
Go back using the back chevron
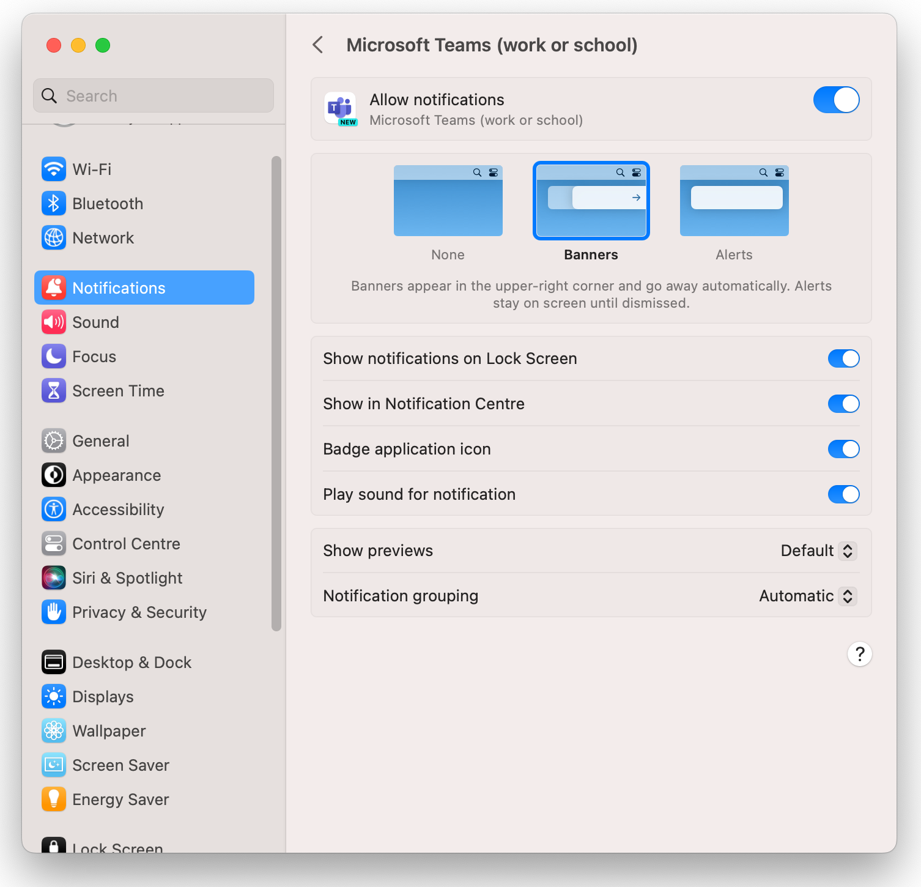pyautogui.click(x=317, y=45)
